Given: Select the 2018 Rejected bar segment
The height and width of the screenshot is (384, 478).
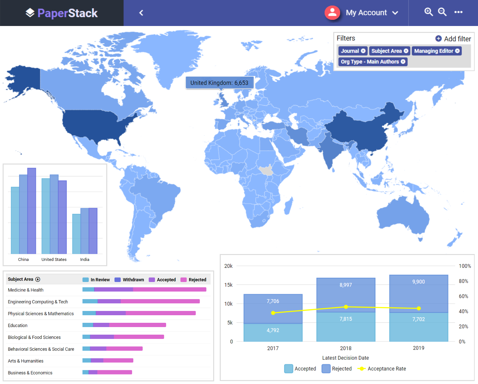Looking at the screenshot, I should (346, 294).
